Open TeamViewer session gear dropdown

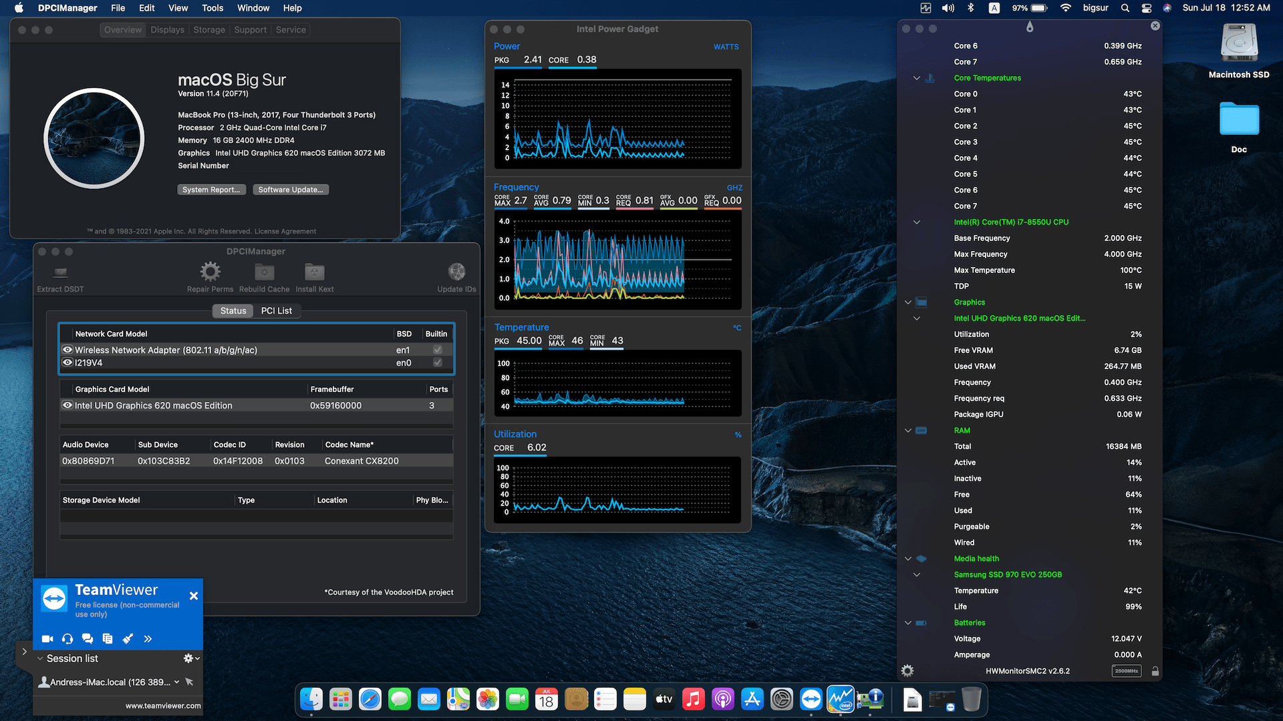coord(191,658)
